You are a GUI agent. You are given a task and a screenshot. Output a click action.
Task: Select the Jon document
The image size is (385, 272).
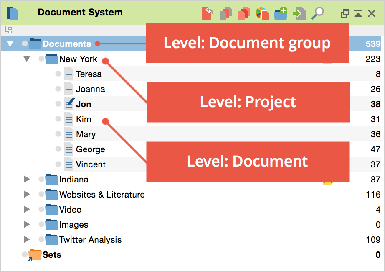(x=84, y=104)
